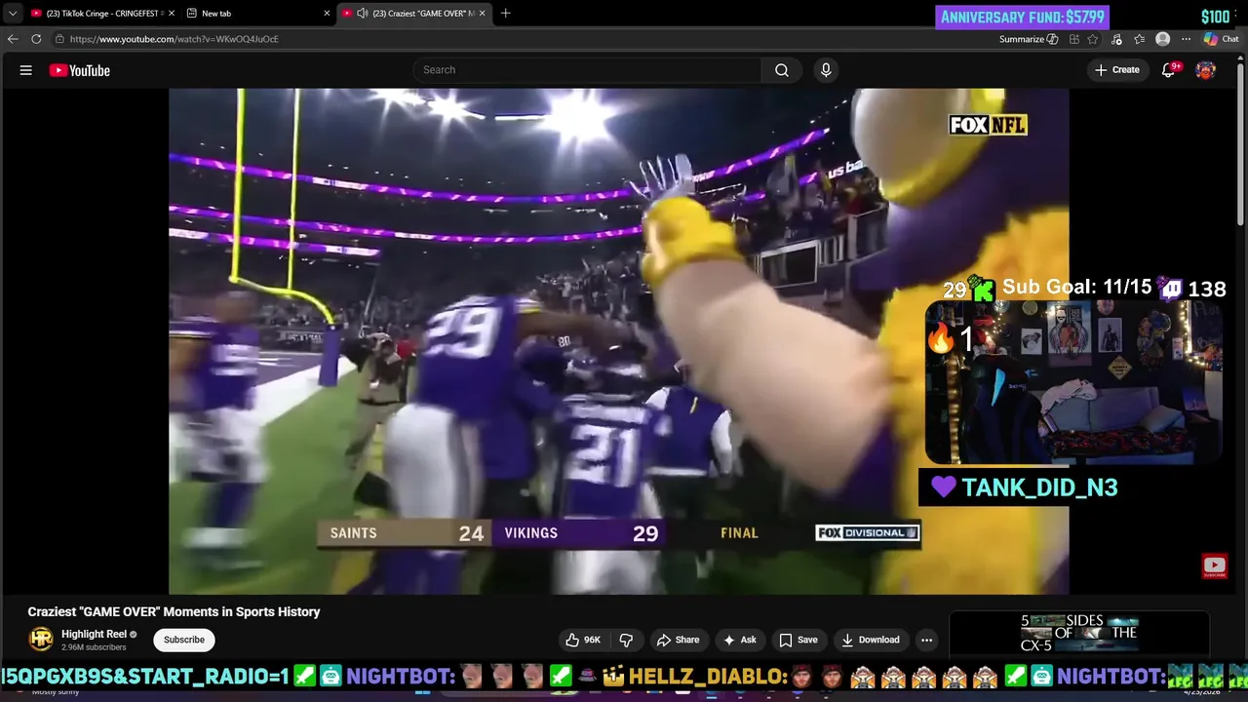1248x702 pixels.
Task: View site information lock icon
Action: click(59, 39)
